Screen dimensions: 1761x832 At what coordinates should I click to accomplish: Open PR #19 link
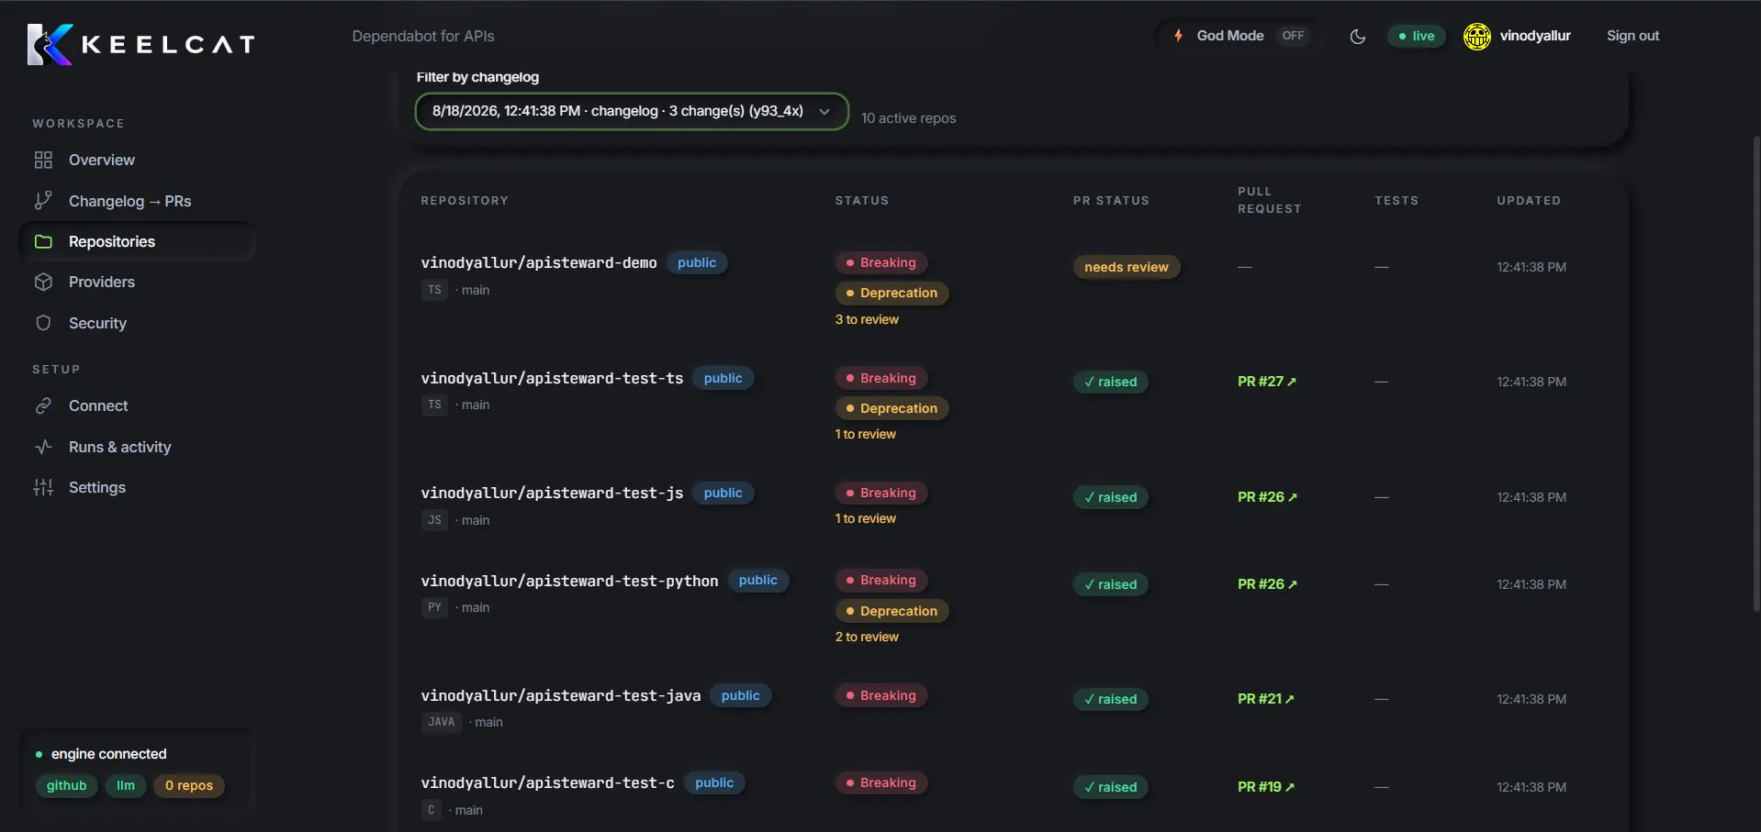point(1266,787)
